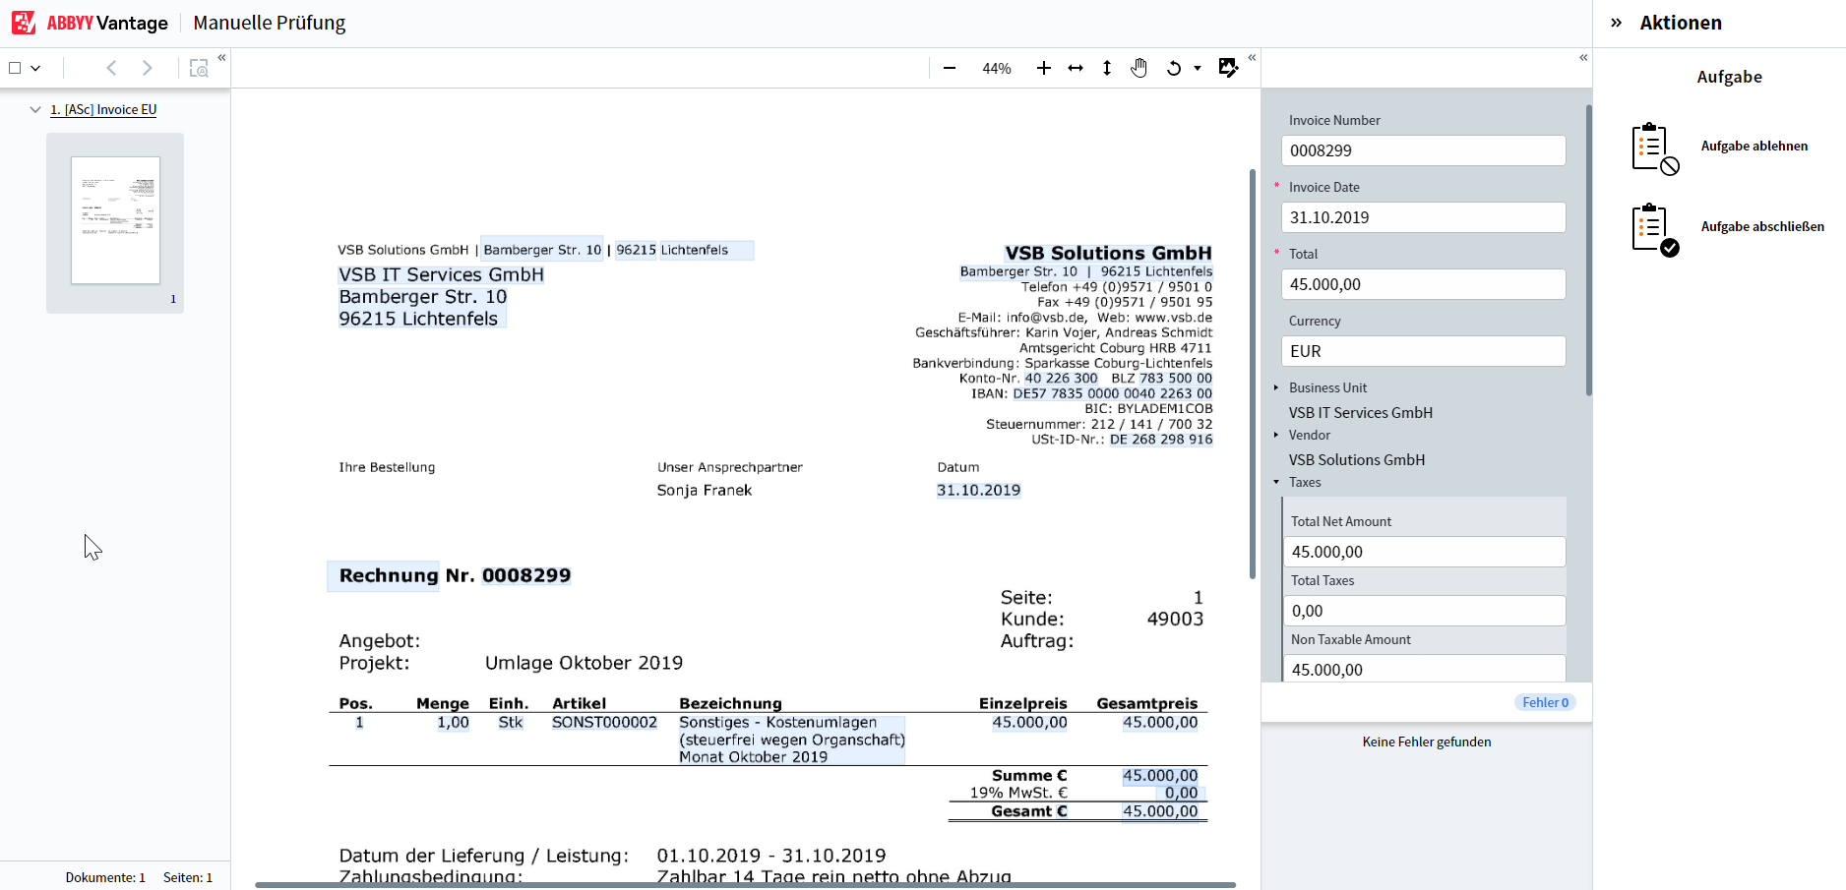This screenshot has width=1846, height=890.
Task: Edit the Invoice Date field
Action: point(1423,217)
